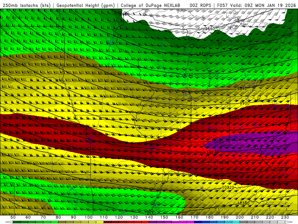
Task: Select the 150 value on the color scale
Action: pos(164,217)
